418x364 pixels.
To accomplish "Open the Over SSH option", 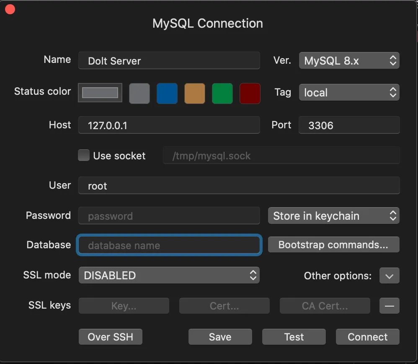I will click(111, 337).
